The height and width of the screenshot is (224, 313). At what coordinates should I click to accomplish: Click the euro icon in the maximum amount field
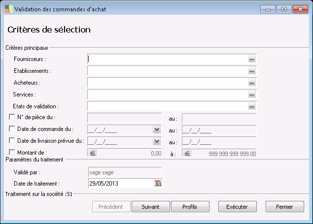(187, 154)
